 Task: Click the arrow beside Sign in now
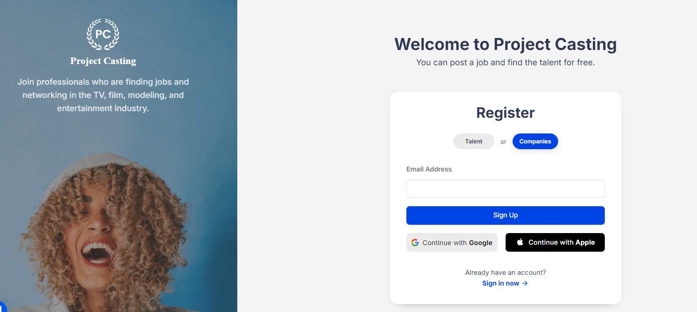tap(525, 283)
